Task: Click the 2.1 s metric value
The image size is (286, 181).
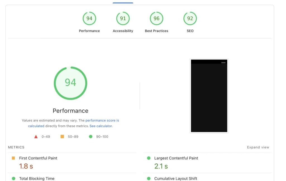Action: [161, 166]
